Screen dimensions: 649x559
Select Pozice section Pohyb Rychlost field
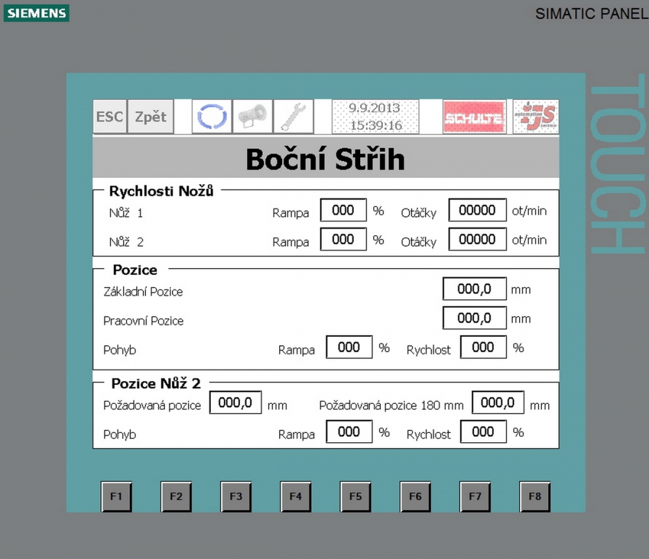[x=483, y=347]
